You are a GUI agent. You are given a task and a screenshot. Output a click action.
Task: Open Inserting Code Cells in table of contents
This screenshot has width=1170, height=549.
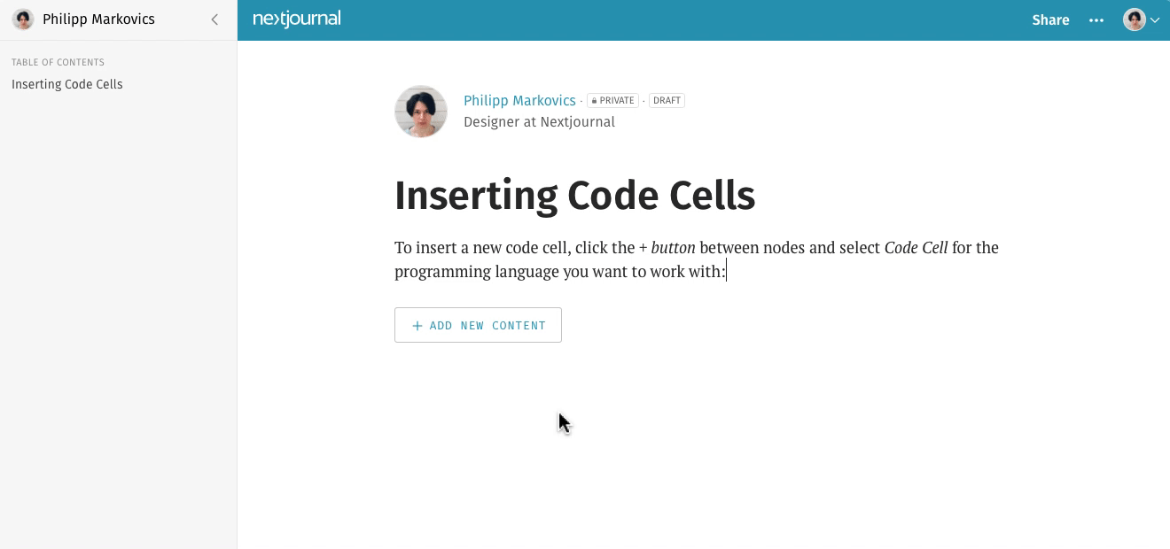(x=67, y=84)
